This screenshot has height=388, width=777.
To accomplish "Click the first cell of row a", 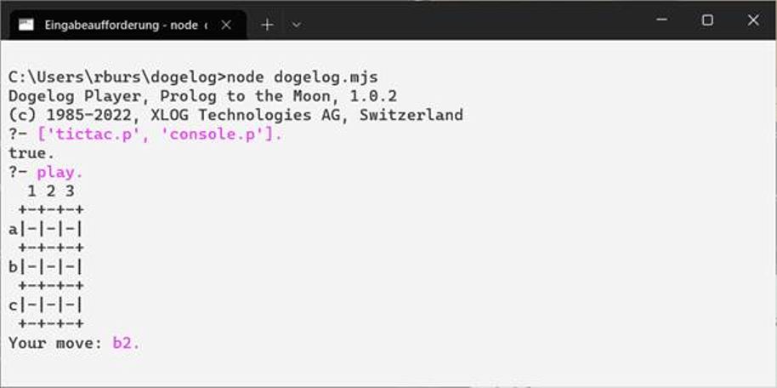I will tap(31, 229).
